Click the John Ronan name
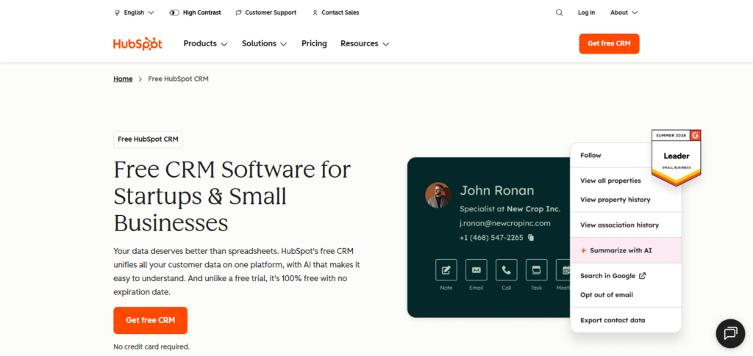Viewport: 753px width, 356px height. point(497,191)
